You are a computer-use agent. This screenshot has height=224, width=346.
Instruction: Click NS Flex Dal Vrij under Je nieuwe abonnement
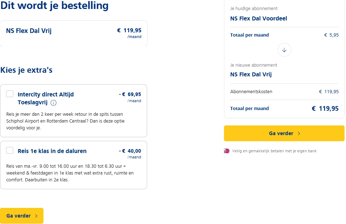pyautogui.click(x=251, y=75)
